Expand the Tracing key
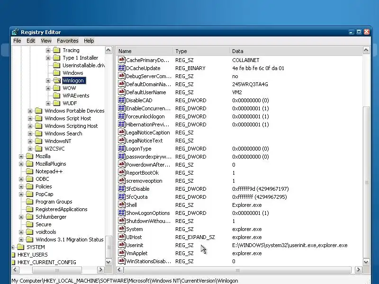This screenshot has width=379, height=284. pos(48,51)
